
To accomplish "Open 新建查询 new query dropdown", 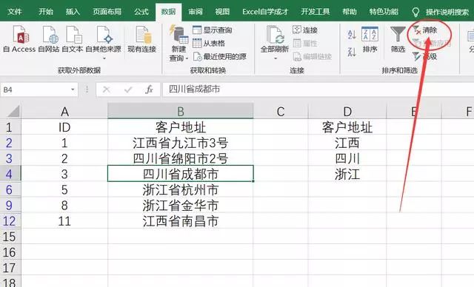I will tap(178, 43).
